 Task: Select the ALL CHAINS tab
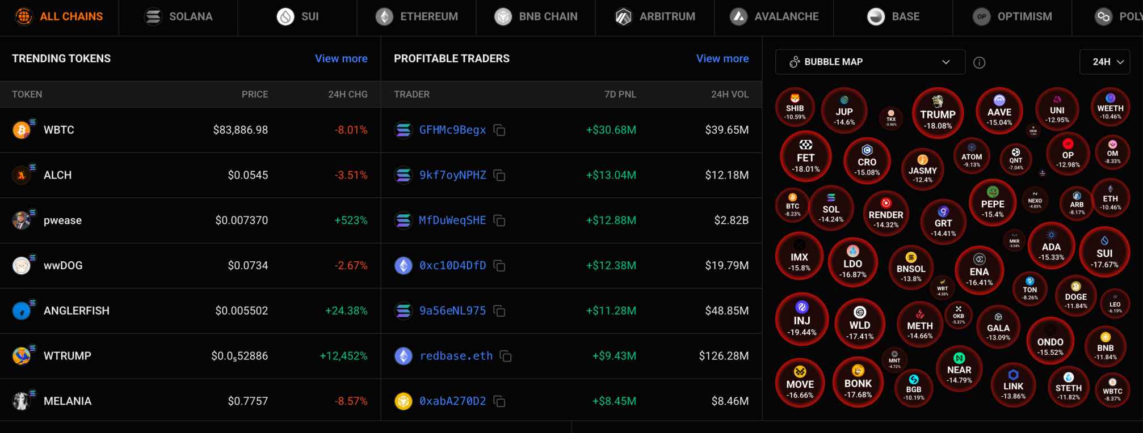(x=60, y=17)
